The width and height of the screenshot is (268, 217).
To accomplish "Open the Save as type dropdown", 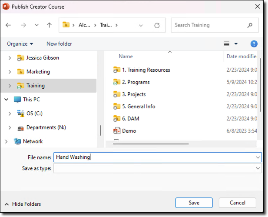I will [x=258, y=168].
